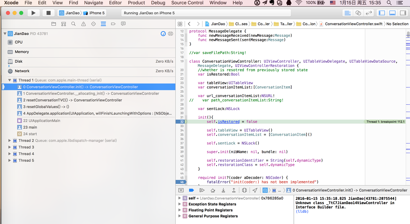This screenshot has width=410, height=224.
Task: Click Continue program execution button
Action: [202, 190]
